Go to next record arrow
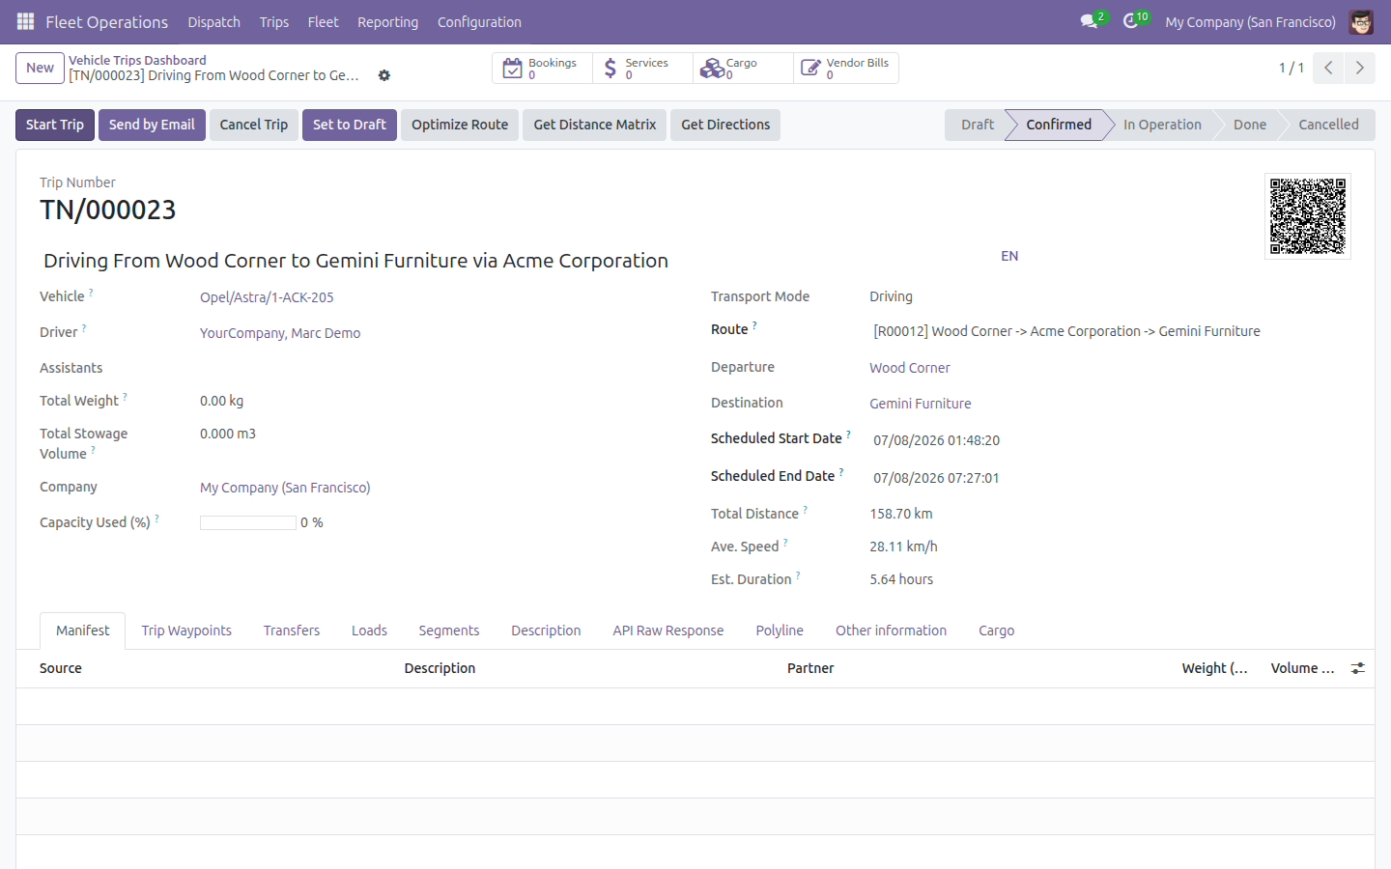 point(1359,68)
